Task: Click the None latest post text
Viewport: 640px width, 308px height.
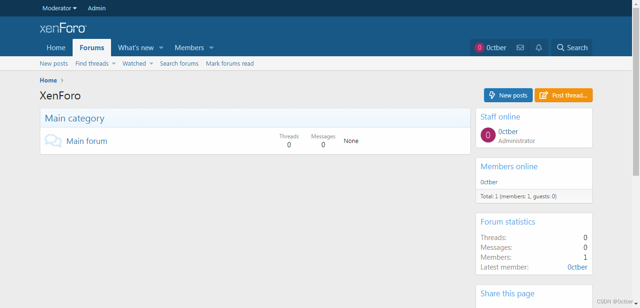Action: pos(351,141)
